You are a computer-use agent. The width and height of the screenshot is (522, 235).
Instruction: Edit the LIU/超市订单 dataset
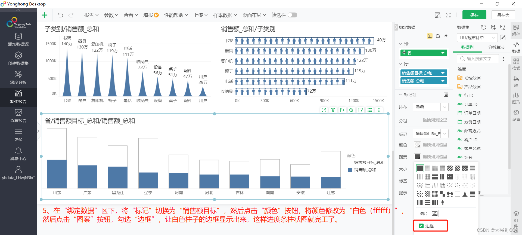tap(503, 38)
